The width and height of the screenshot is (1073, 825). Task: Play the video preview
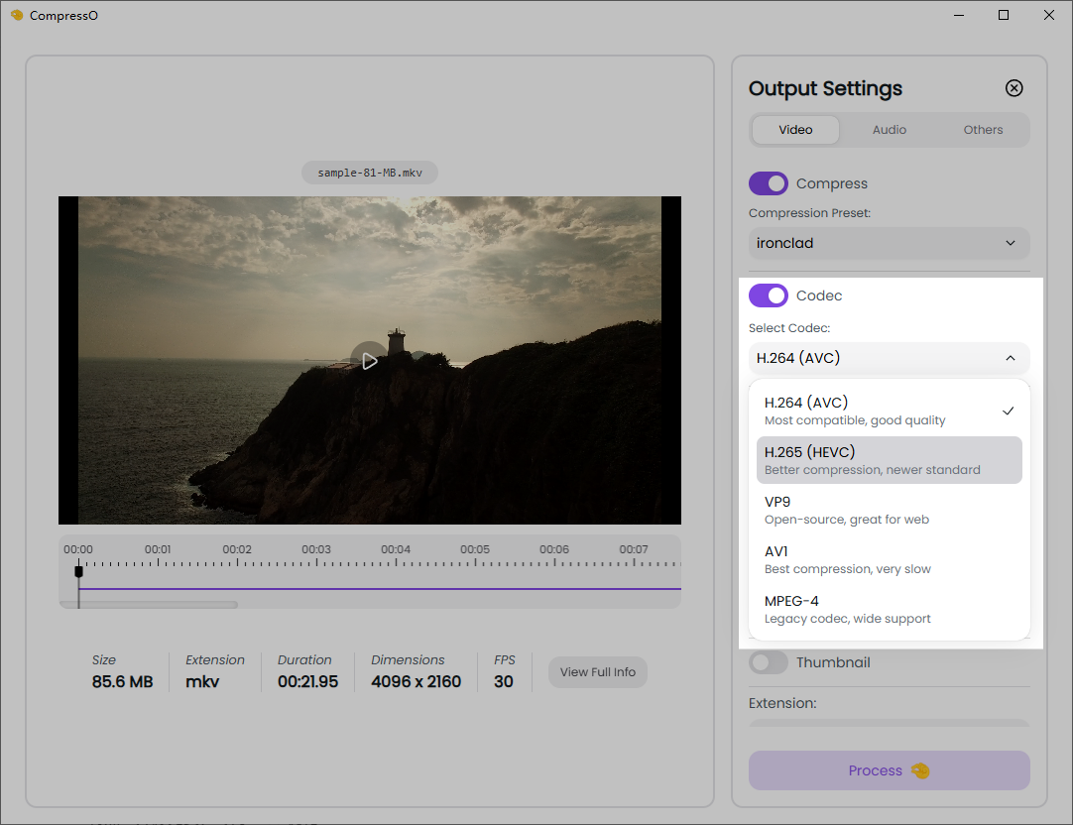click(x=369, y=361)
